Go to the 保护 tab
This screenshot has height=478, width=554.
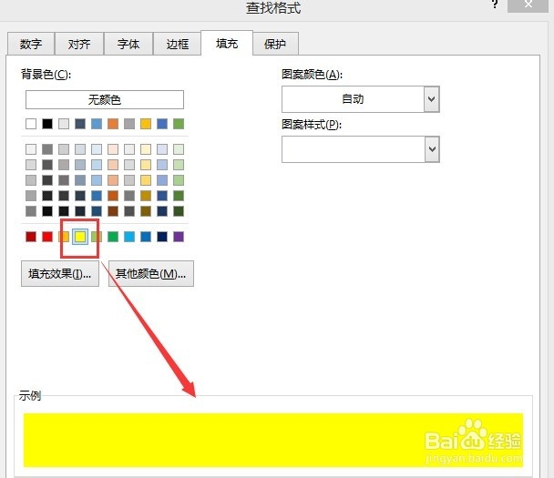tap(275, 44)
